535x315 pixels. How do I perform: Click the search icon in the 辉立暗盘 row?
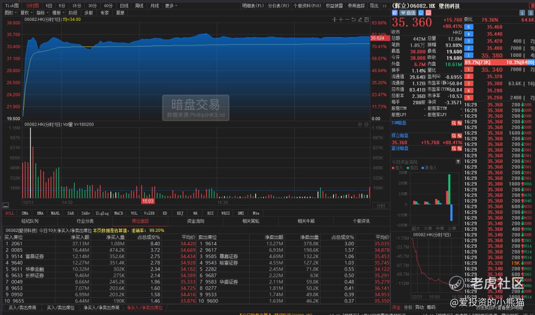pos(454,136)
